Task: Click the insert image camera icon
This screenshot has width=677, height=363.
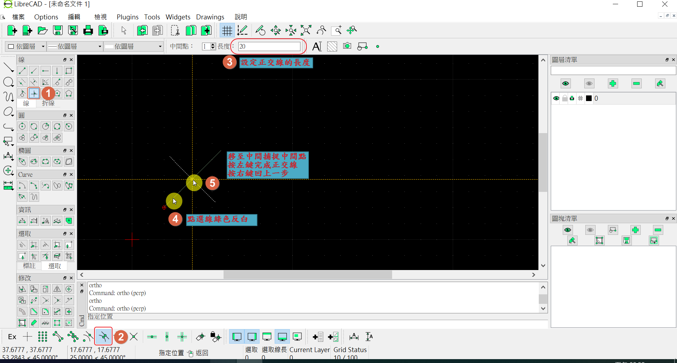Action: (x=347, y=46)
